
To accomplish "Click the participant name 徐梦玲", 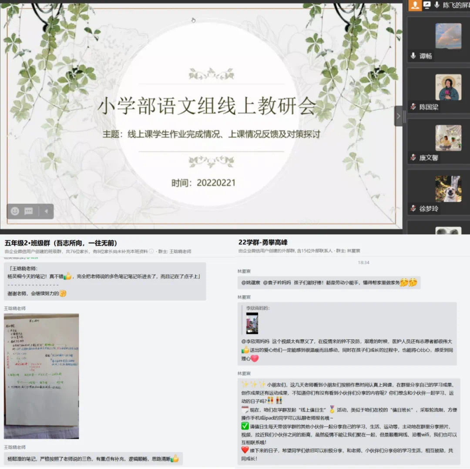I will click(x=429, y=209).
